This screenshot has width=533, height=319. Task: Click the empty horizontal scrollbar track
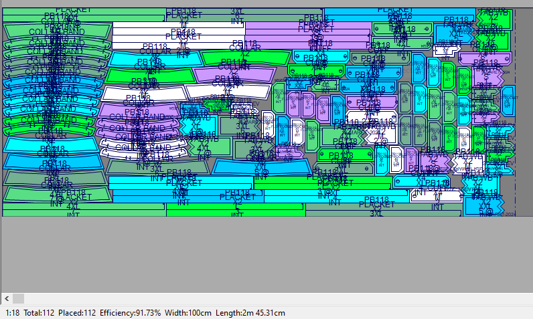pyautogui.click(x=268, y=298)
